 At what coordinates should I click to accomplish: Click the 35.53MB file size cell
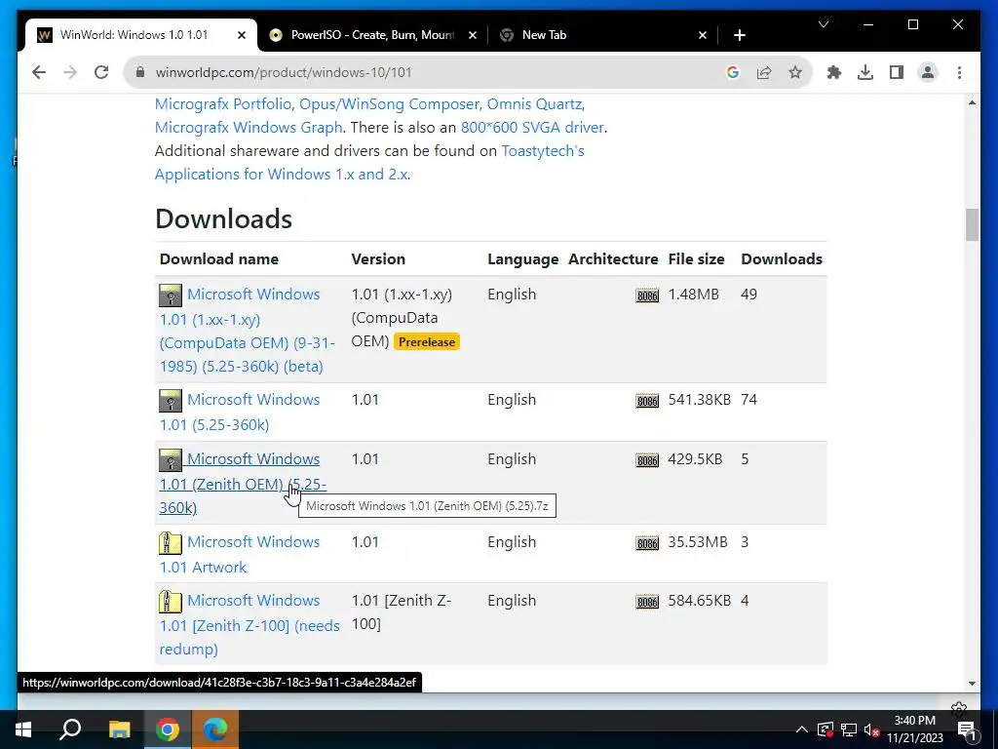point(698,542)
